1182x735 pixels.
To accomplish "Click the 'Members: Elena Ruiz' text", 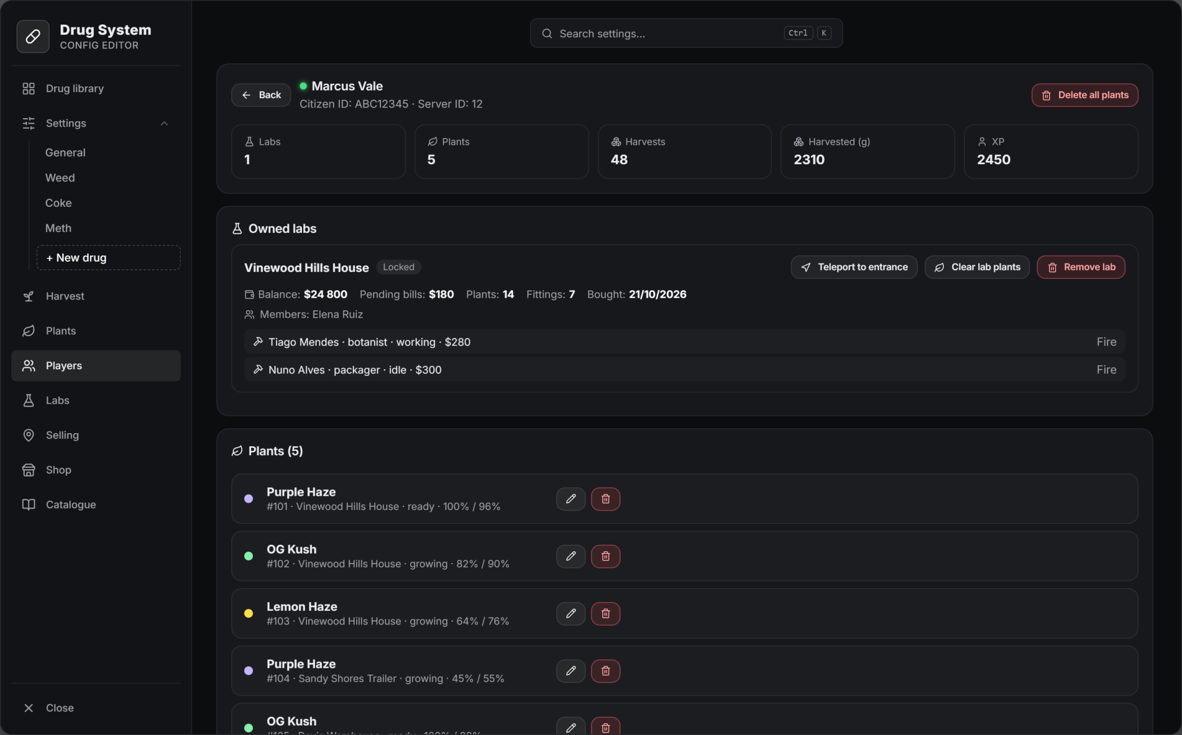I will pos(311,314).
